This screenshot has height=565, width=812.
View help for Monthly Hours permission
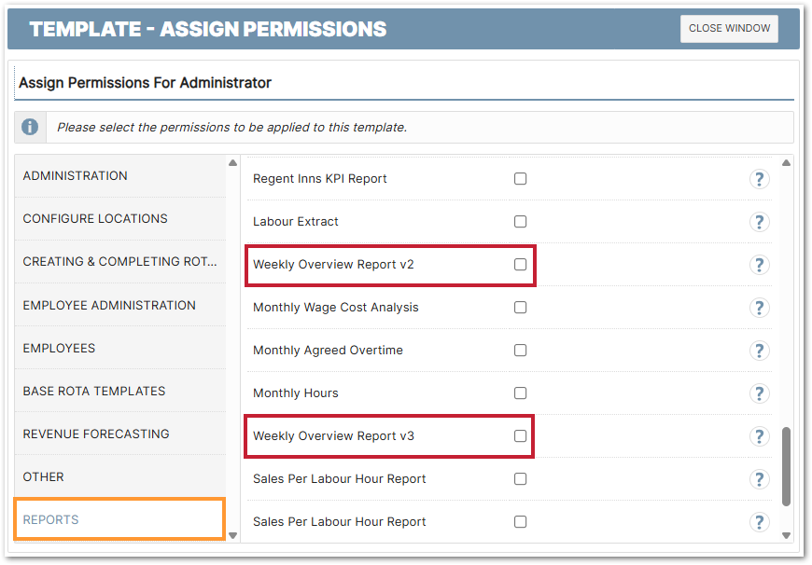760,393
